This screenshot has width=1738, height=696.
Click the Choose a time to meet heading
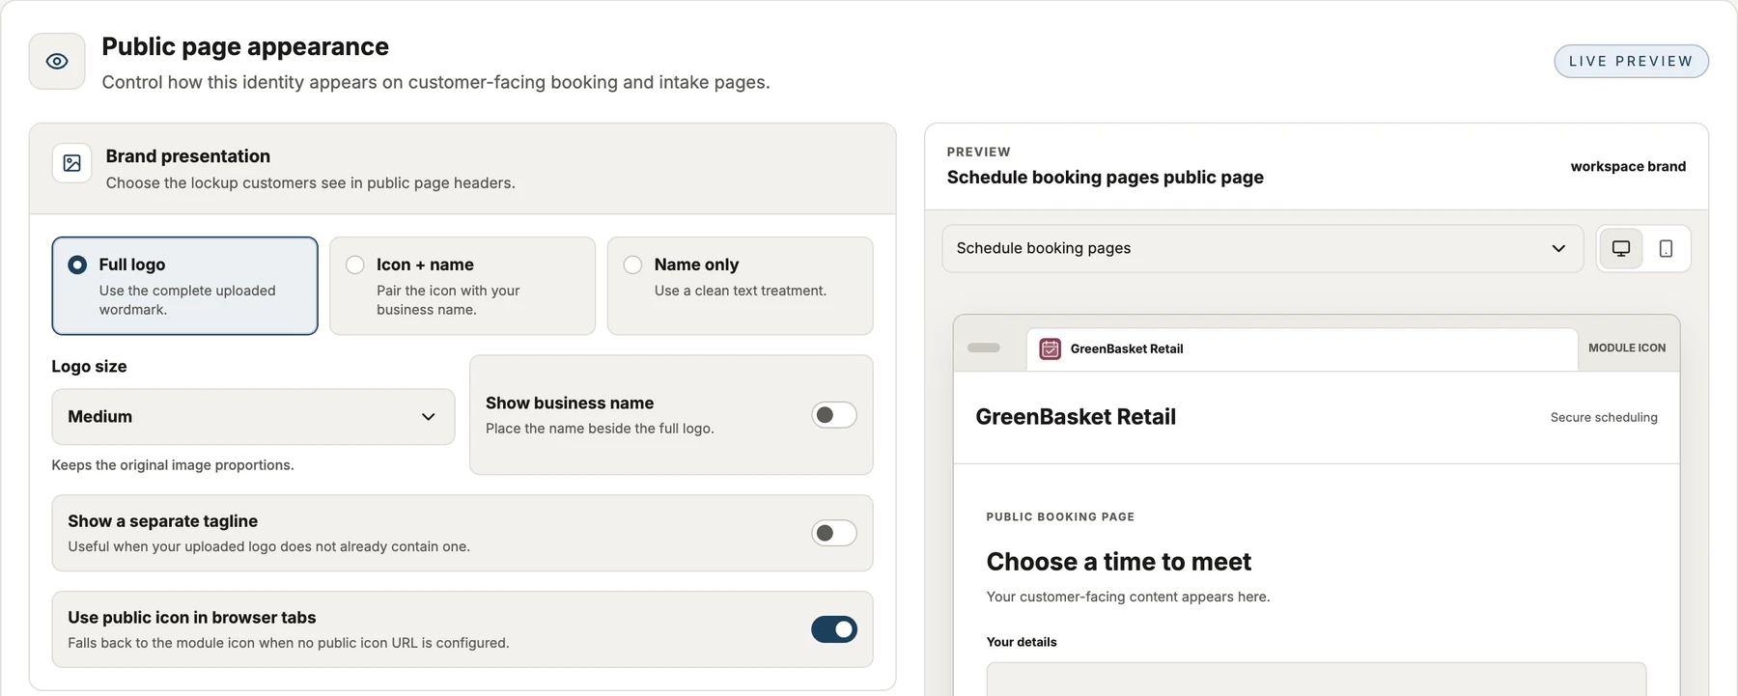(1118, 562)
